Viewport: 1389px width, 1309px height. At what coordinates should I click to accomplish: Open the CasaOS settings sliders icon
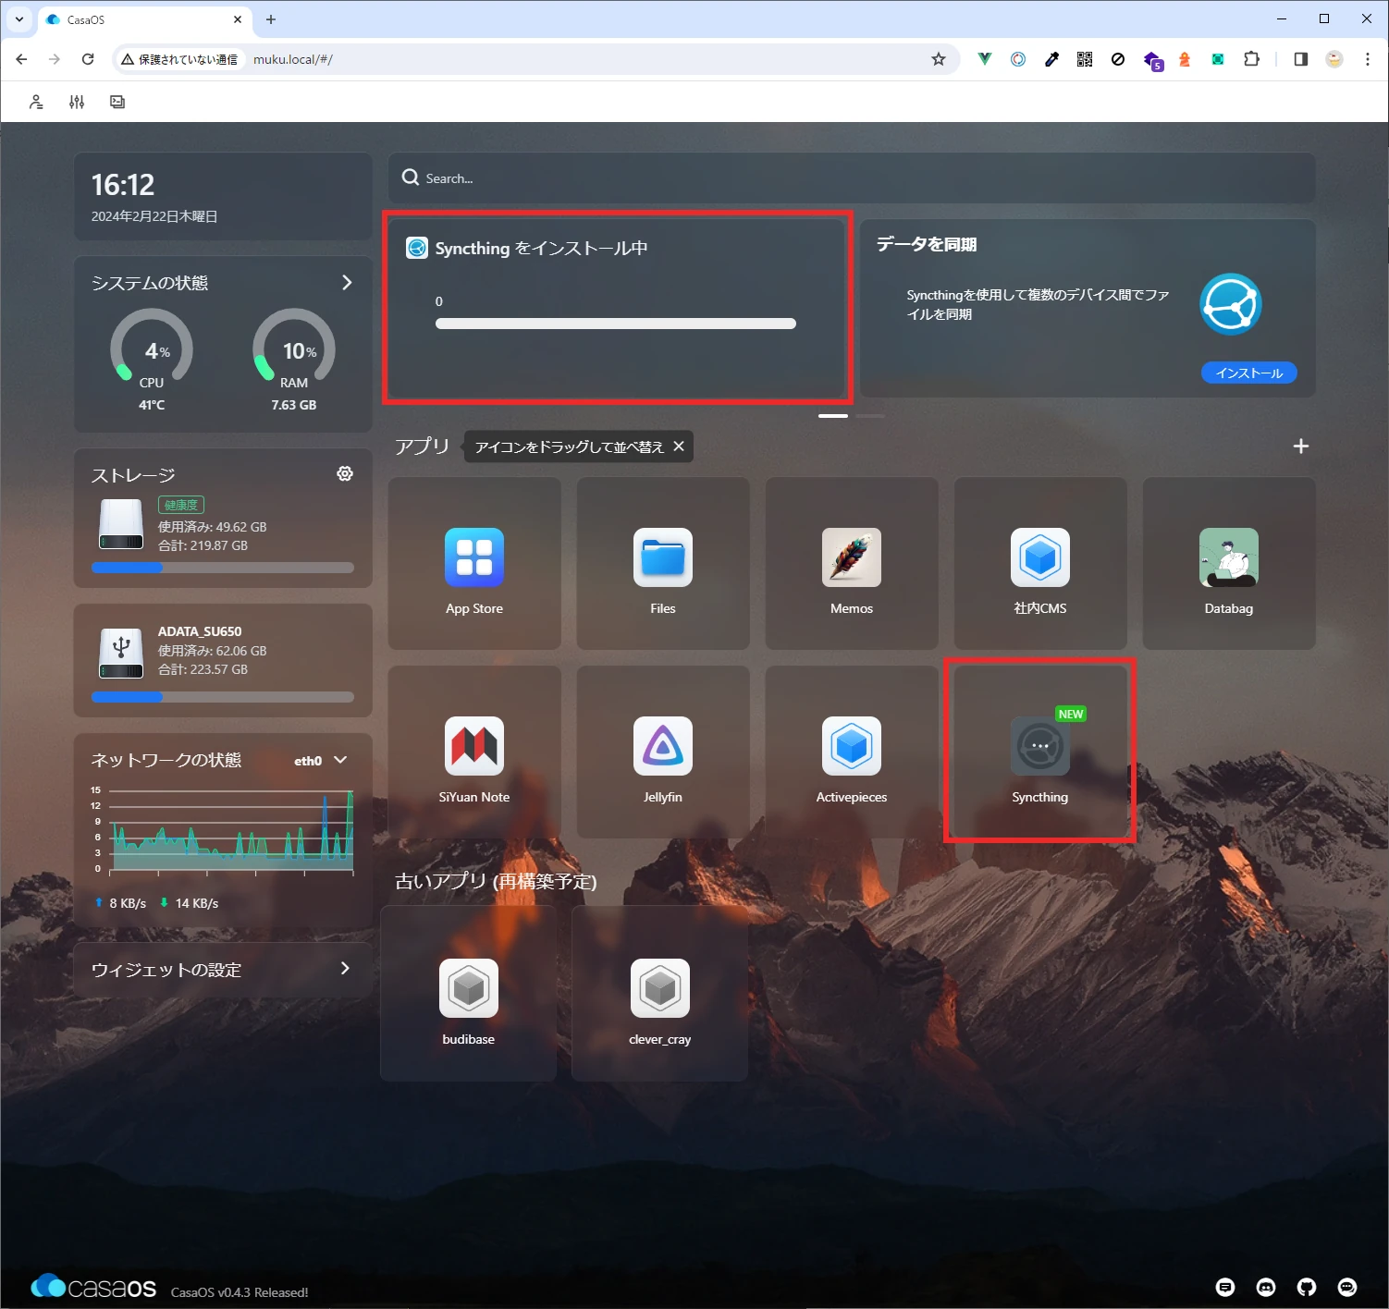pyautogui.click(x=77, y=102)
